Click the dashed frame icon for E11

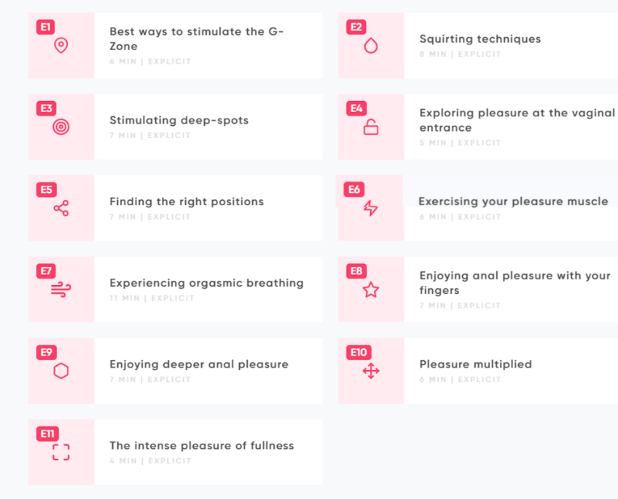point(61,452)
